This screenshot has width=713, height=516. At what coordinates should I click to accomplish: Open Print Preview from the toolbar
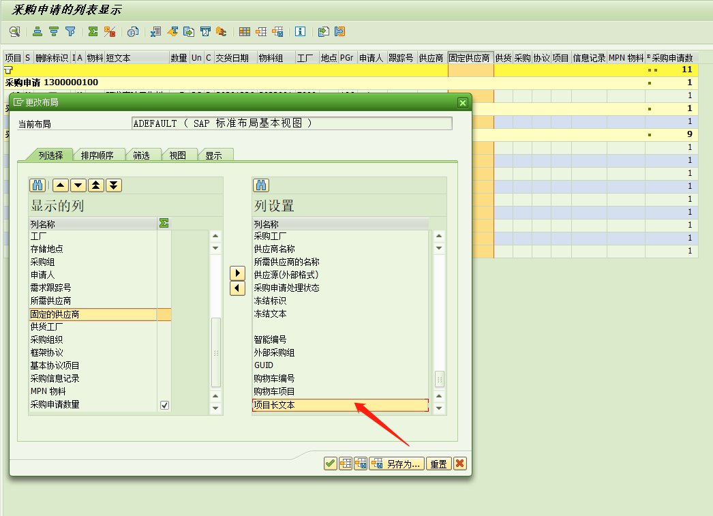[133, 31]
